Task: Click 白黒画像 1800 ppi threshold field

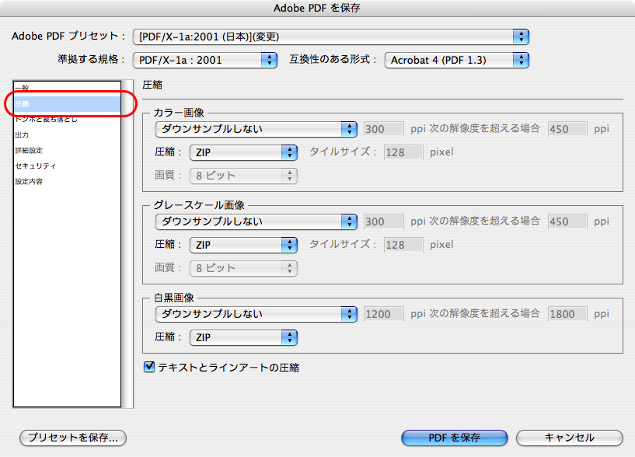Action: pyautogui.click(x=567, y=314)
